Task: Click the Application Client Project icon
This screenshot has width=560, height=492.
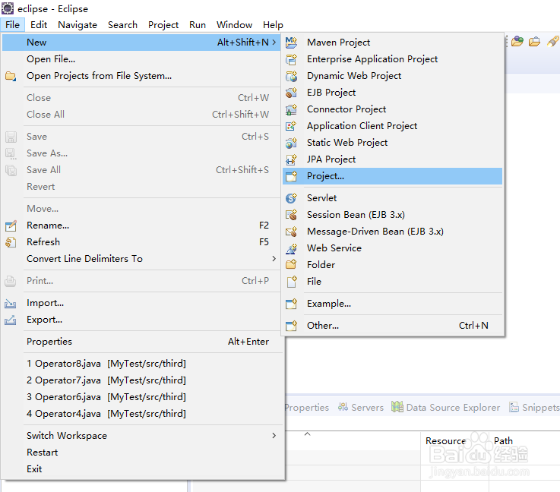Action: 291,125
